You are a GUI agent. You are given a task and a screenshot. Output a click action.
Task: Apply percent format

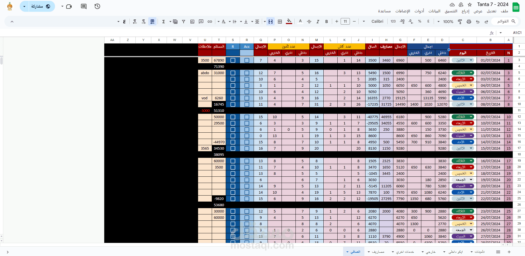[x=420, y=21]
